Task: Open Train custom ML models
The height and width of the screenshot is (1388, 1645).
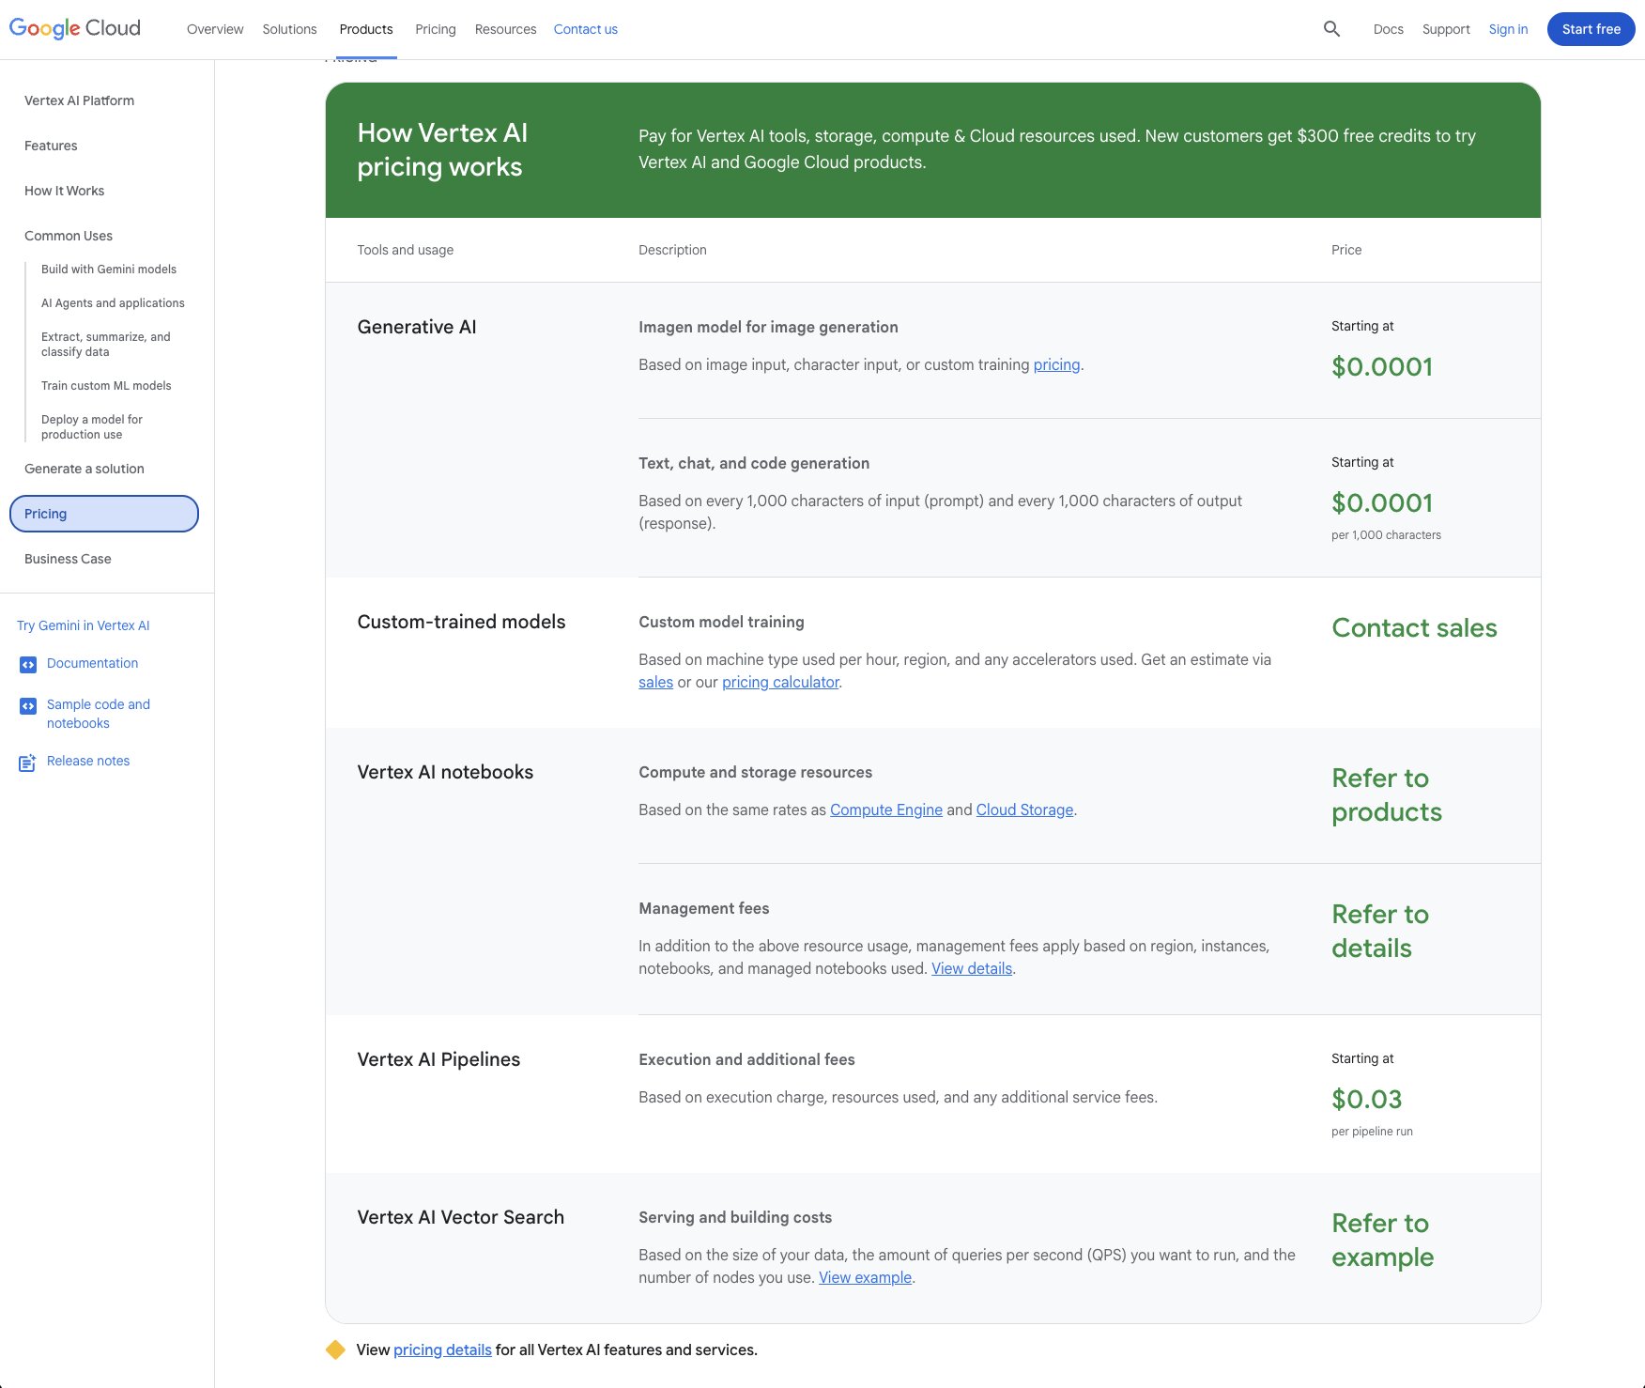Action: (106, 386)
